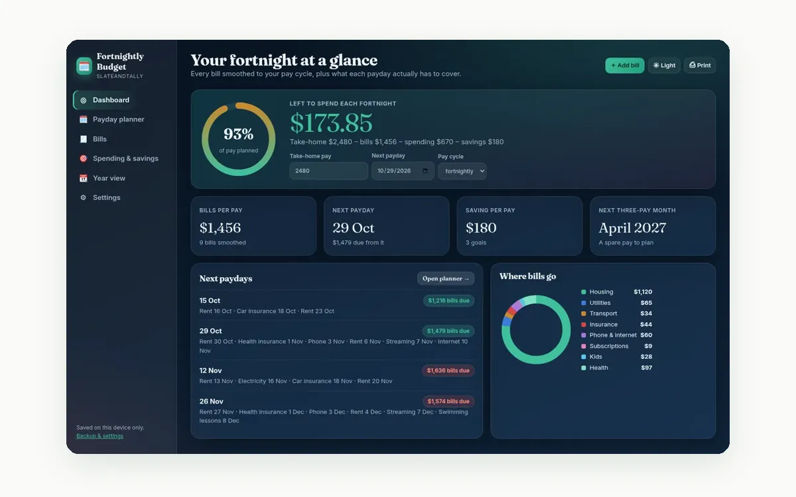Click the Next payday 29 Oct card
This screenshot has height=497, width=796.
pos(387,226)
